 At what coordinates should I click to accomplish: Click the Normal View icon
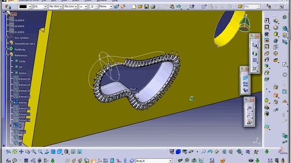[46, 152]
